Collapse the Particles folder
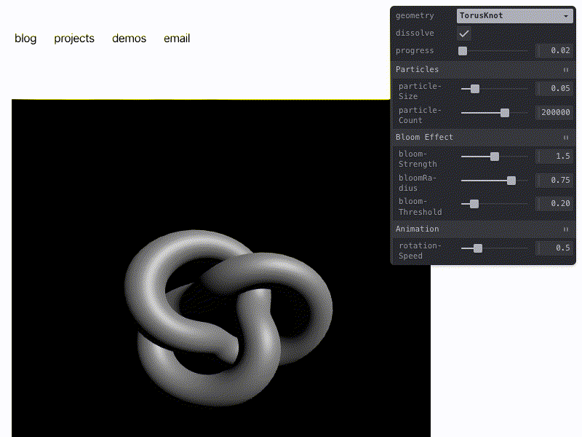This screenshot has width=582, height=437. point(483,69)
